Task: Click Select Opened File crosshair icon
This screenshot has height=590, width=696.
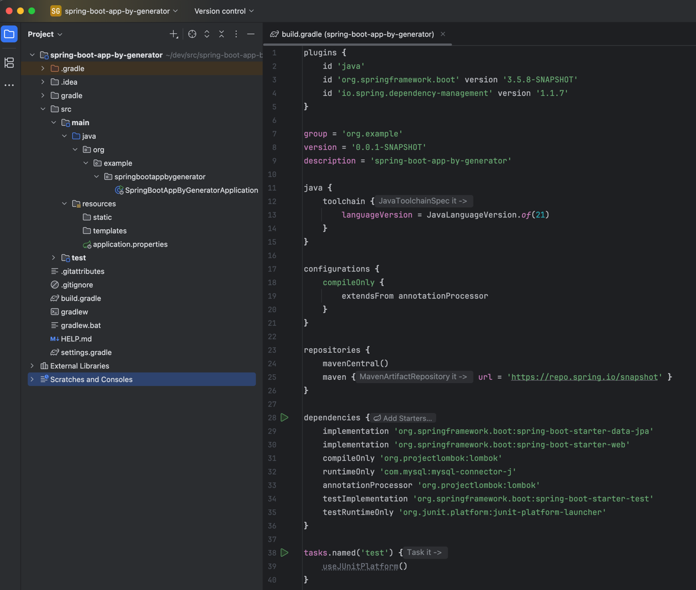Action: 192,34
